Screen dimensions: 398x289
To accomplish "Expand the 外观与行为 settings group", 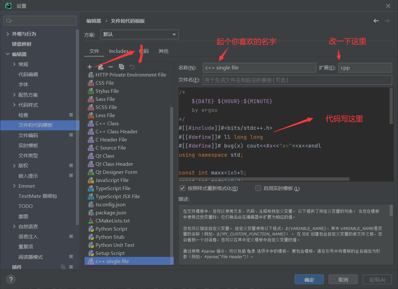I will pos(8,34).
